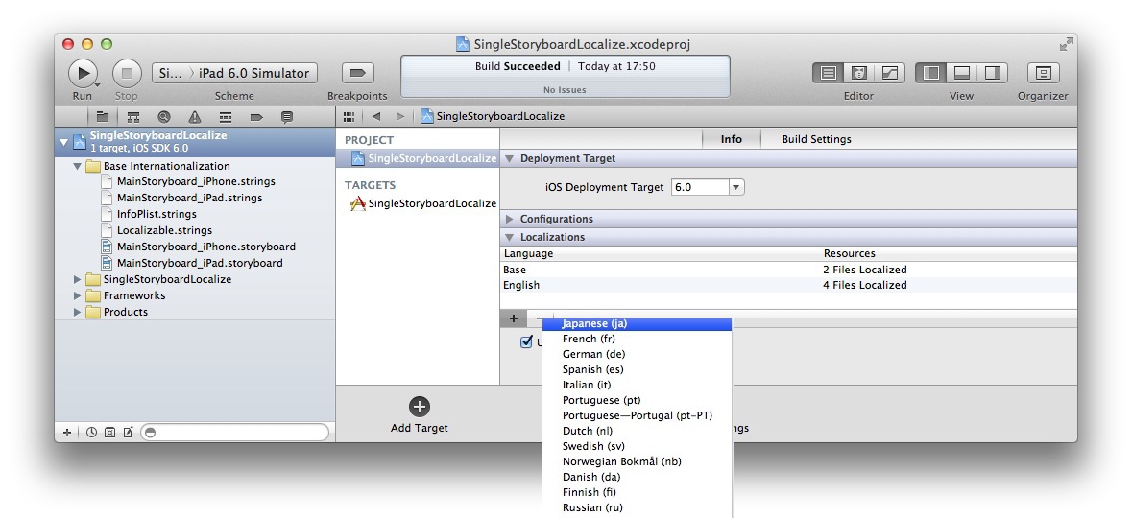This screenshot has height=518, width=1132.
Task: Choose Dutch (nl) from the language menu
Action: pyautogui.click(x=638, y=431)
